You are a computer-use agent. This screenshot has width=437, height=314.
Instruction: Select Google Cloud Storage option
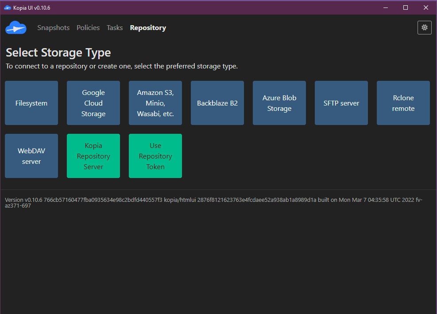(x=93, y=103)
